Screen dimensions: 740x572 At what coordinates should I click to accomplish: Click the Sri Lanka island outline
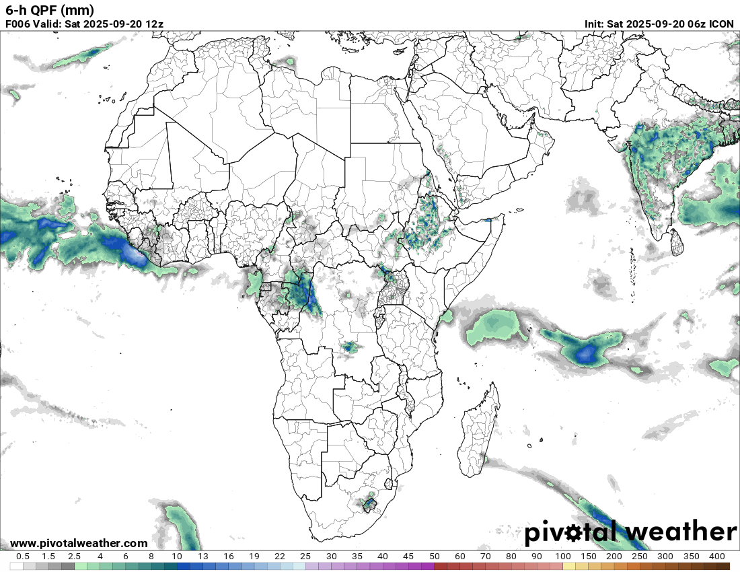677,242
